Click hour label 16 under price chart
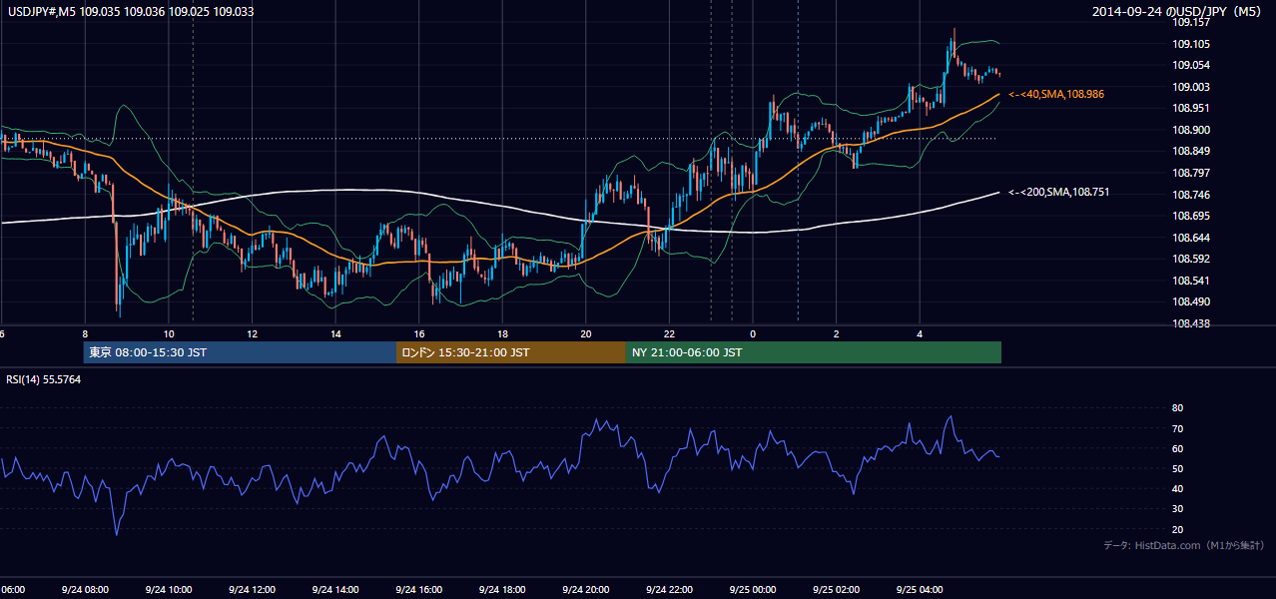1276x599 pixels. [x=419, y=334]
